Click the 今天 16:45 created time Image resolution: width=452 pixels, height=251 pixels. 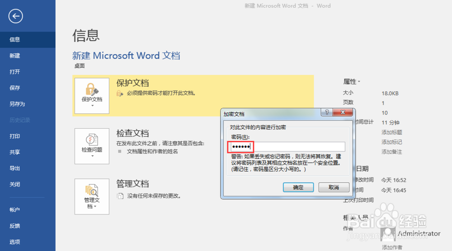(x=394, y=190)
